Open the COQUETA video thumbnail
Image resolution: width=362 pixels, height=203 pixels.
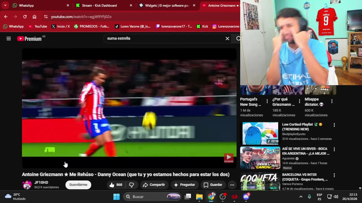(x=260, y=182)
